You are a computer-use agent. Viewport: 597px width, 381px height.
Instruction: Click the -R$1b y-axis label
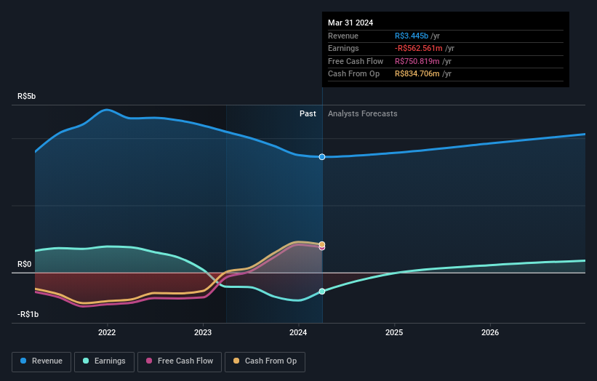pos(28,314)
